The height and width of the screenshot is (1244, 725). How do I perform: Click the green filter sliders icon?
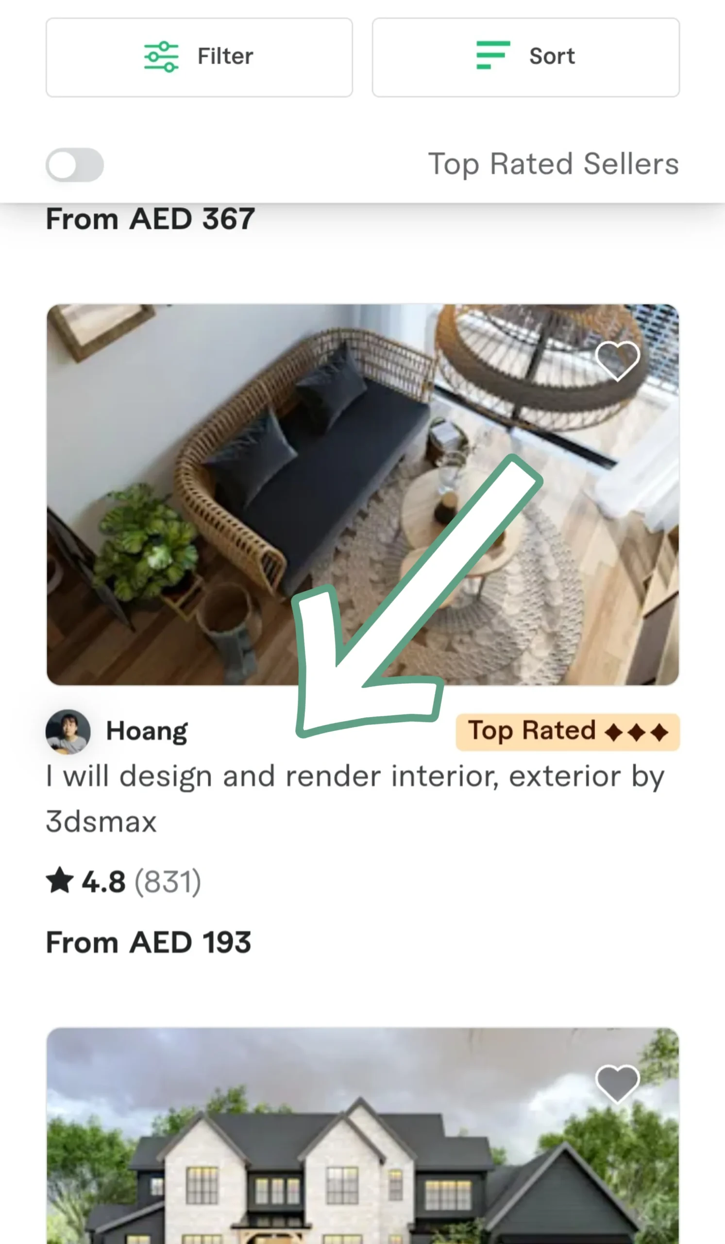[x=161, y=57]
